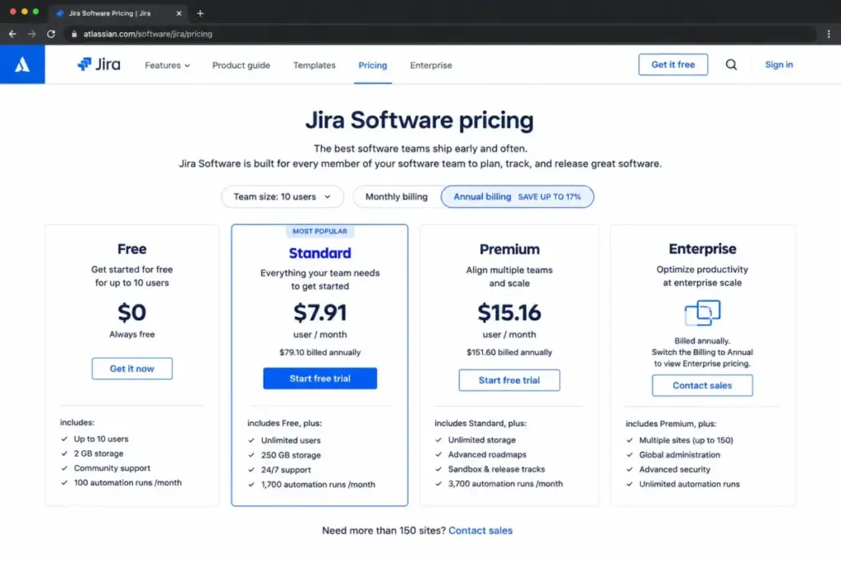Viewport: 841px width, 561px height.
Task: Click the "24/7 support" feature
Action: point(286,469)
